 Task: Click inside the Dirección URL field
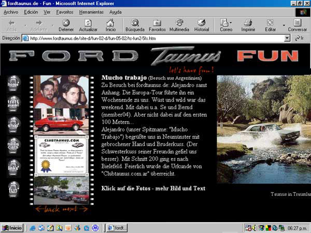157,38
